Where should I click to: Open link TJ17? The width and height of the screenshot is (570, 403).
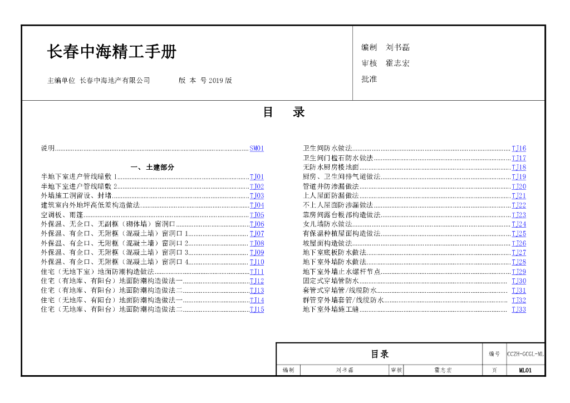click(x=519, y=158)
